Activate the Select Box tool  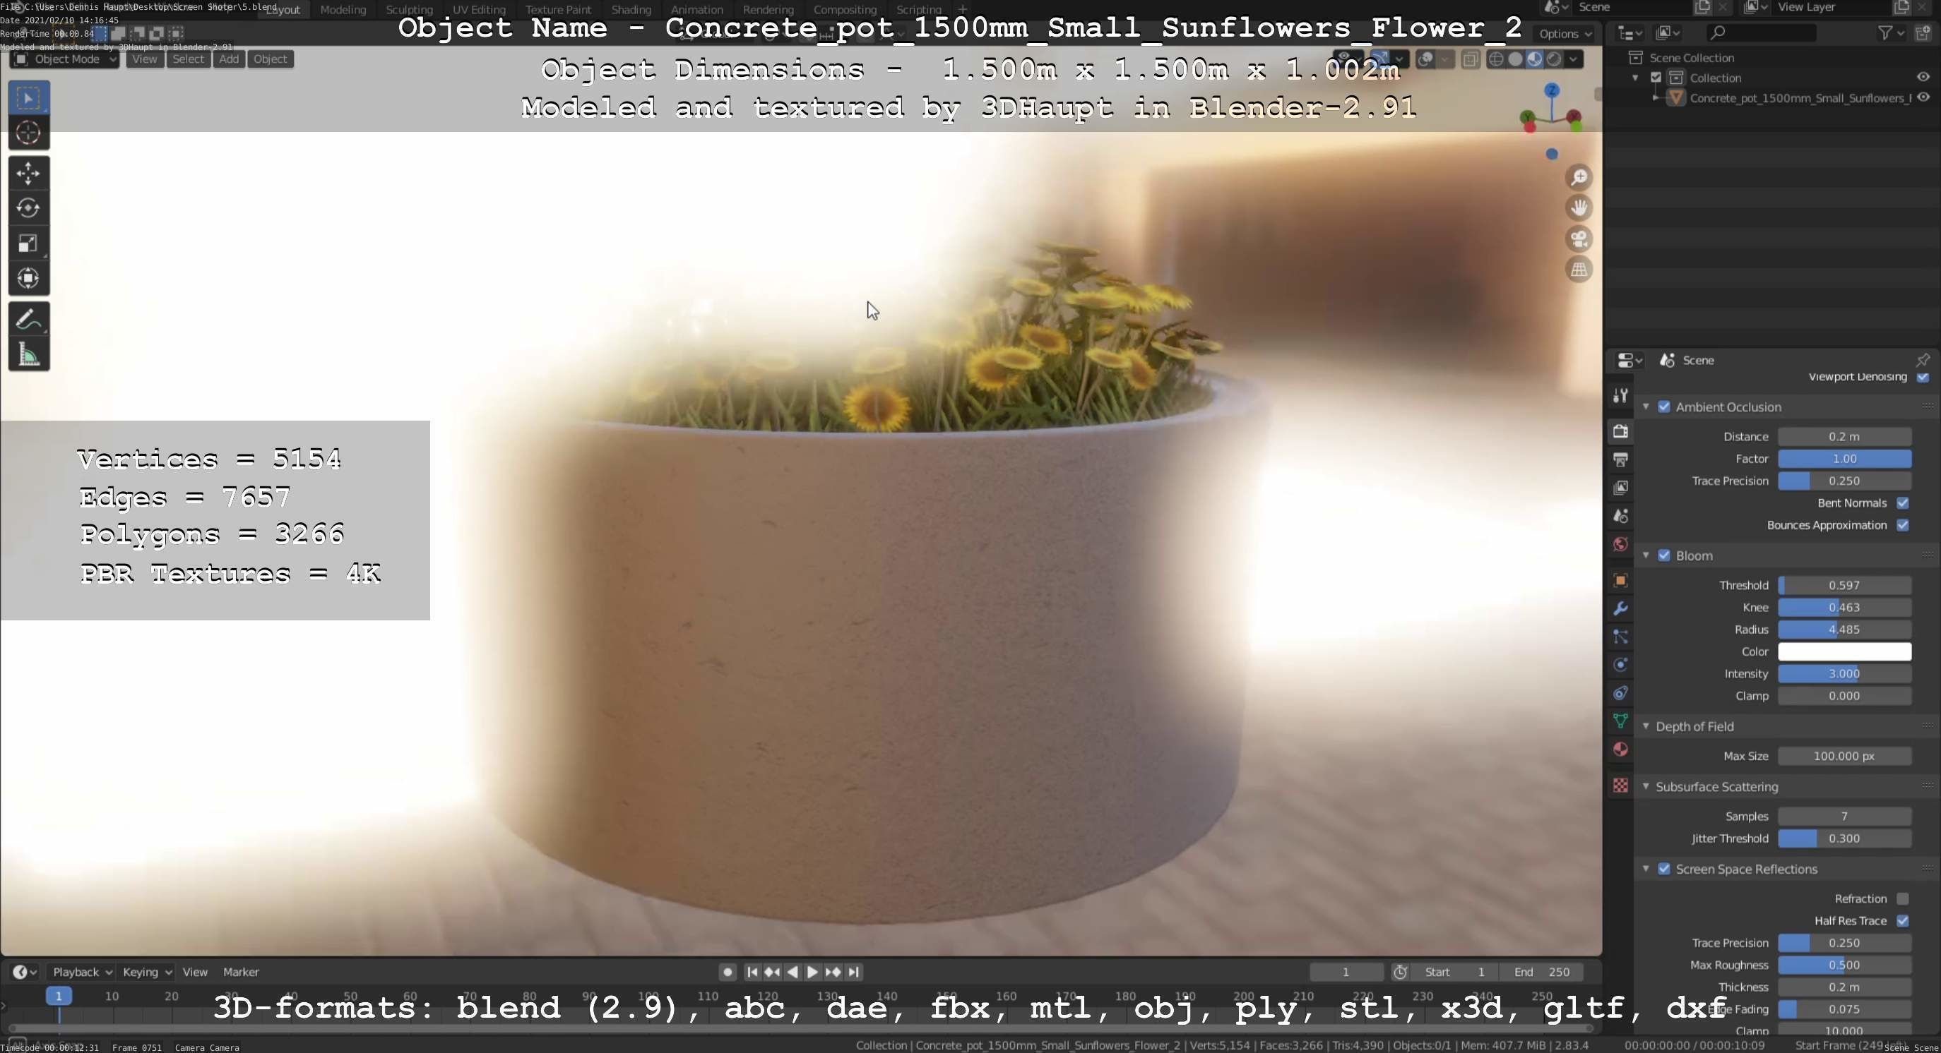click(29, 98)
